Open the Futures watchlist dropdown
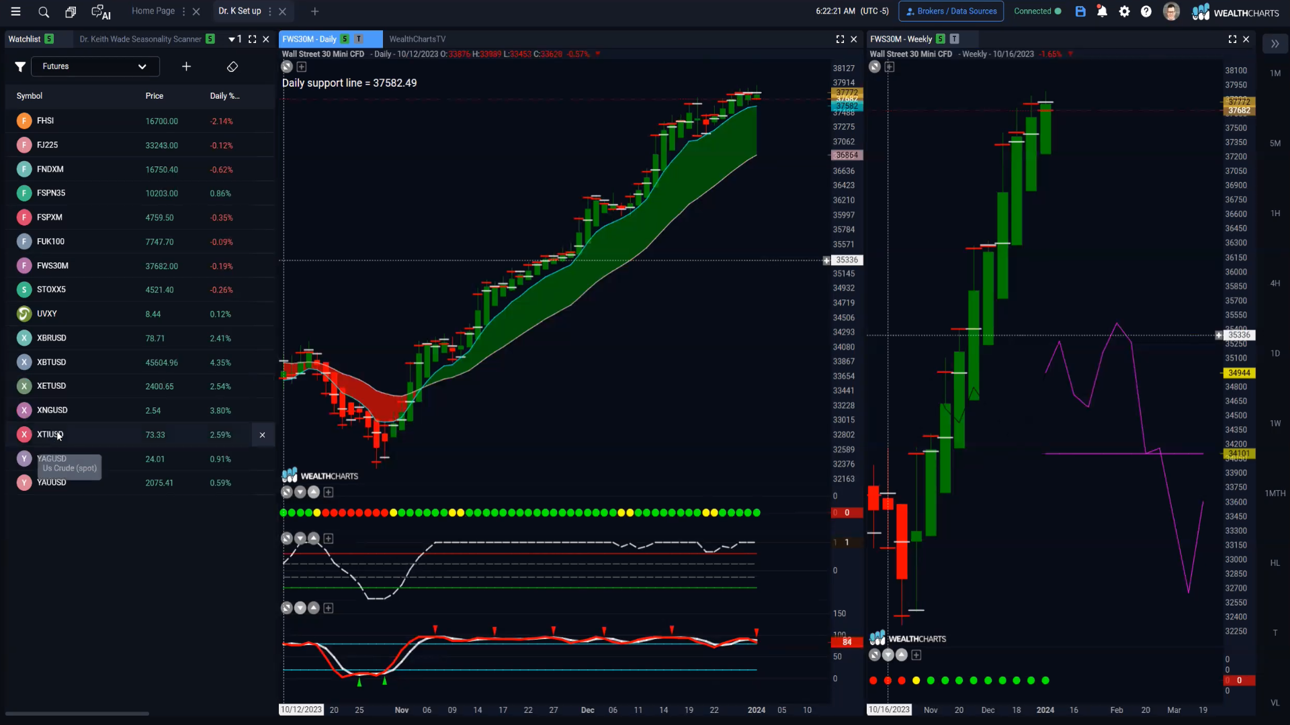This screenshot has width=1290, height=725. point(95,66)
